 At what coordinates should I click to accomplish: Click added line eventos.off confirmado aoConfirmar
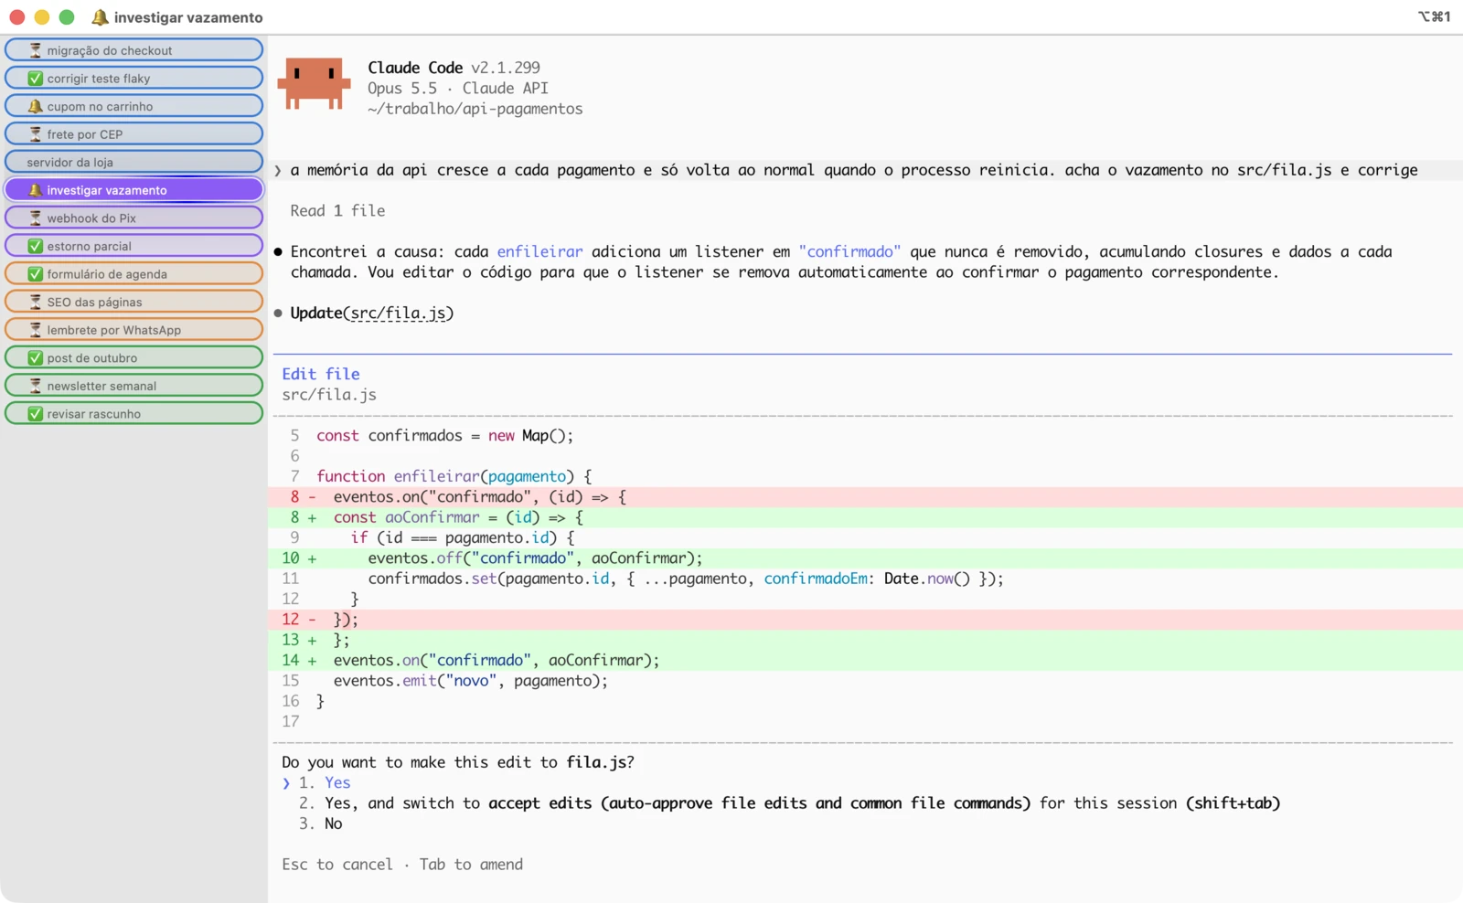(865, 558)
